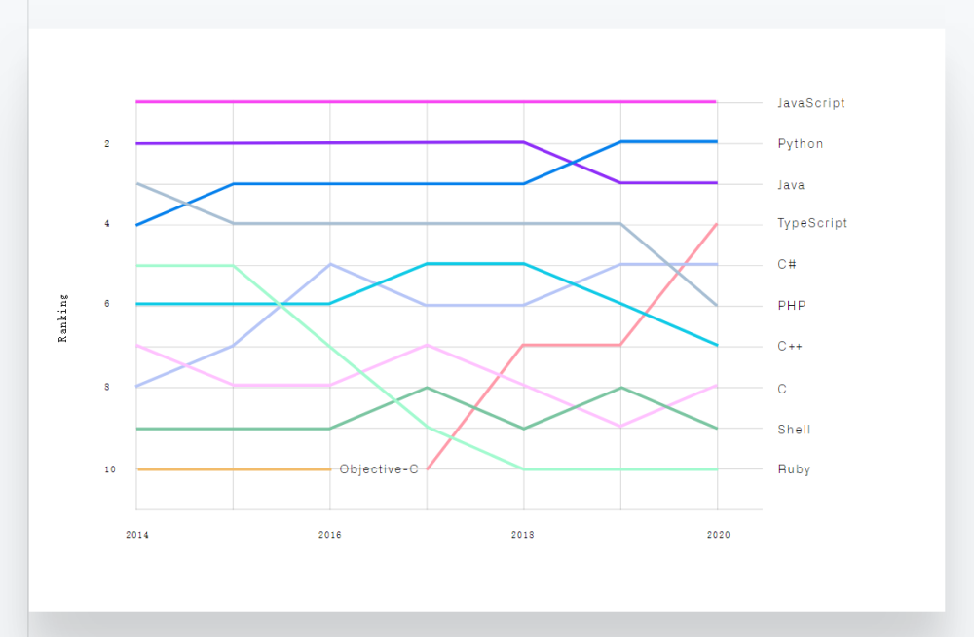974x637 pixels.
Task: Select the C++ legend label
Action: (x=790, y=346)
